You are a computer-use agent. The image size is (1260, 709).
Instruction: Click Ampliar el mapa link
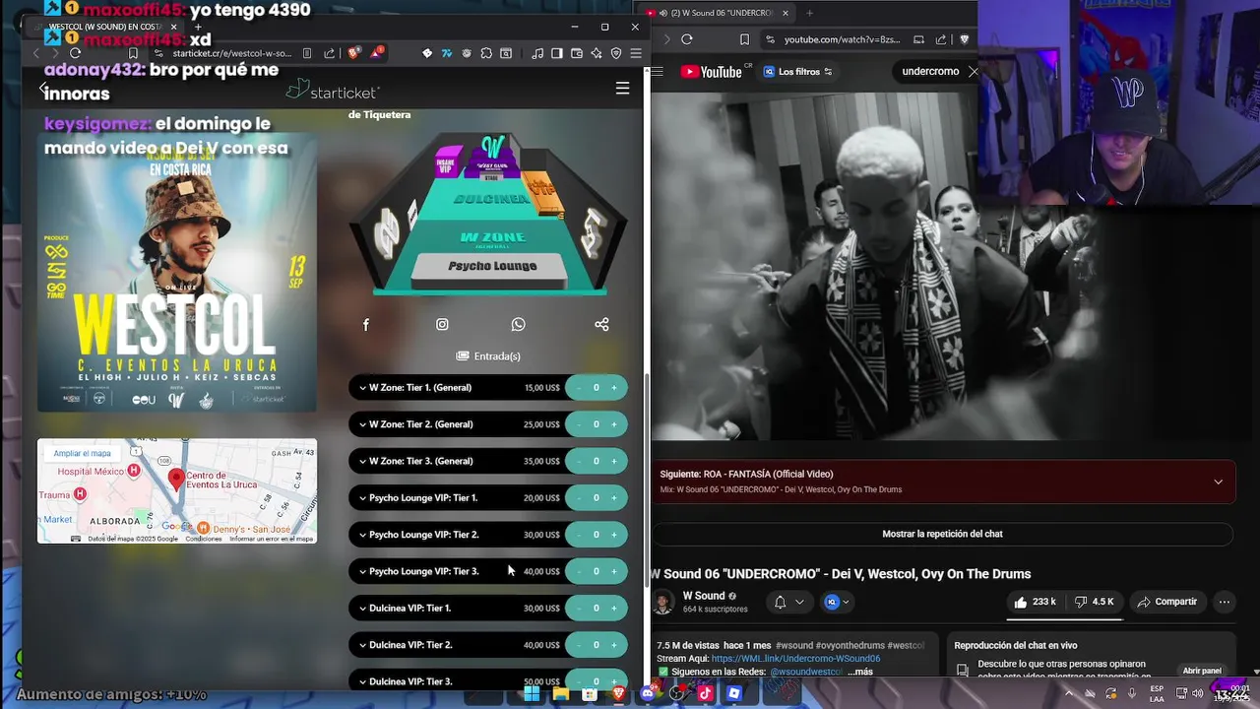coord(82,454)
